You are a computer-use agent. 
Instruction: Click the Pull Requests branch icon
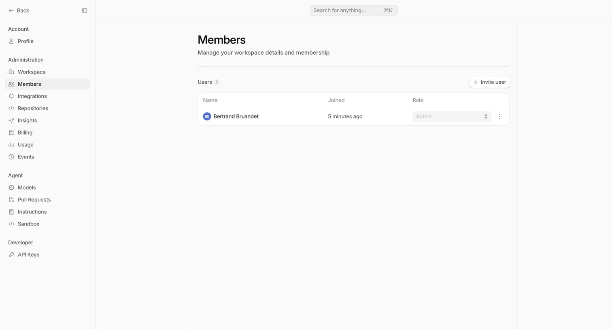point(11,200)
